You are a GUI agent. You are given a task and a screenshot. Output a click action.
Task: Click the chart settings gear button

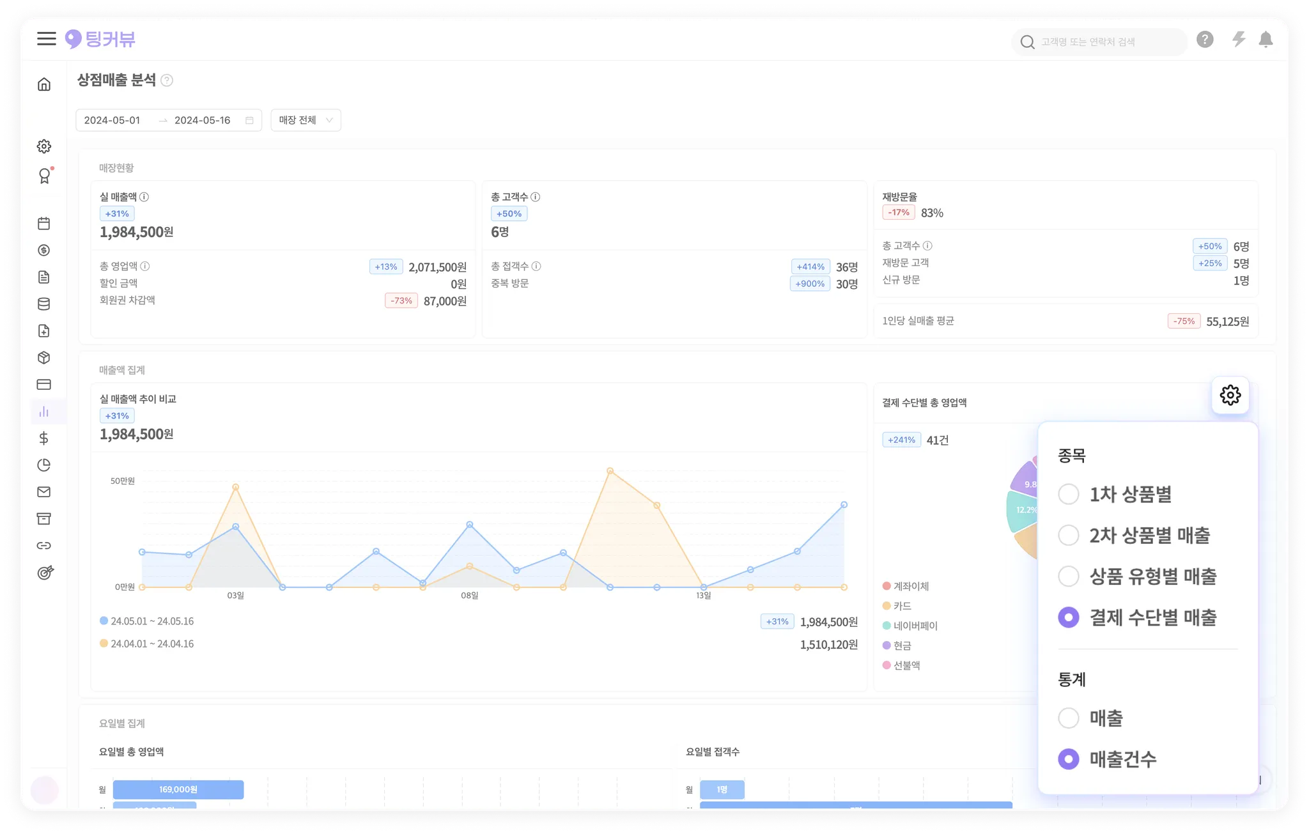pos(1230,395)
